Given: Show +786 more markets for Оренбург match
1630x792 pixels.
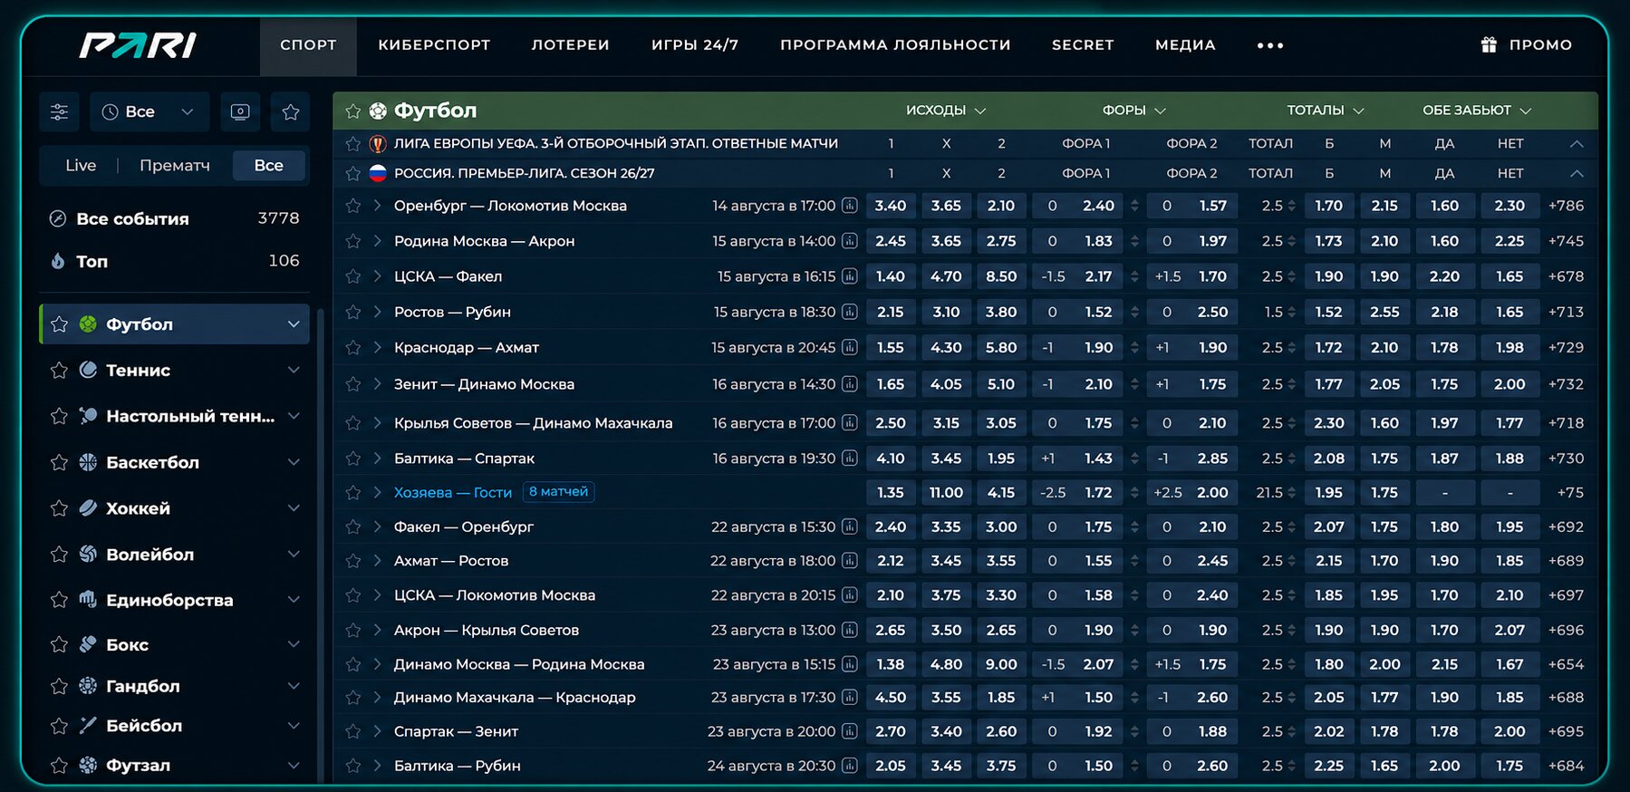Looking at the screenshot, I should pos(1567,206).
